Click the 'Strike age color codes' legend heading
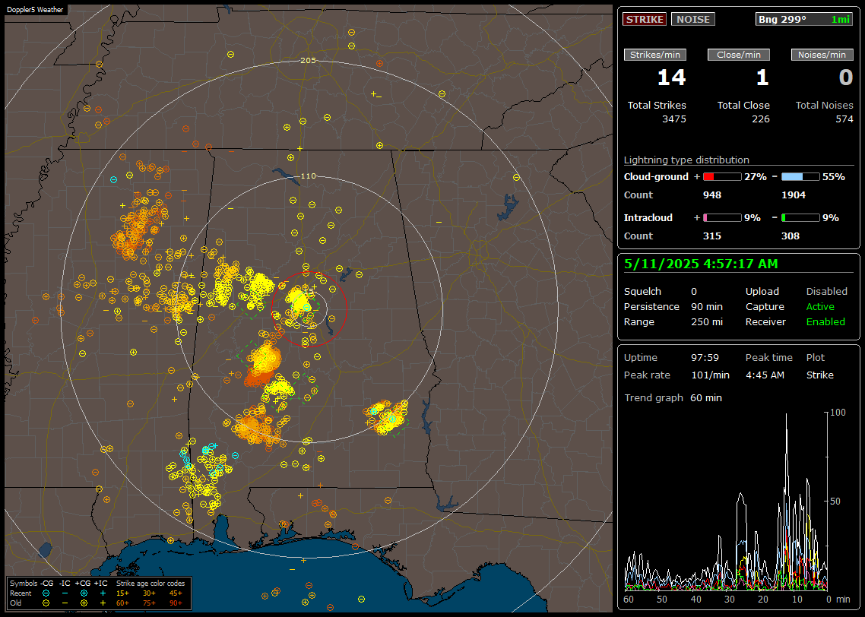This screenshot has width=865, height=617. tap(150, 584)
